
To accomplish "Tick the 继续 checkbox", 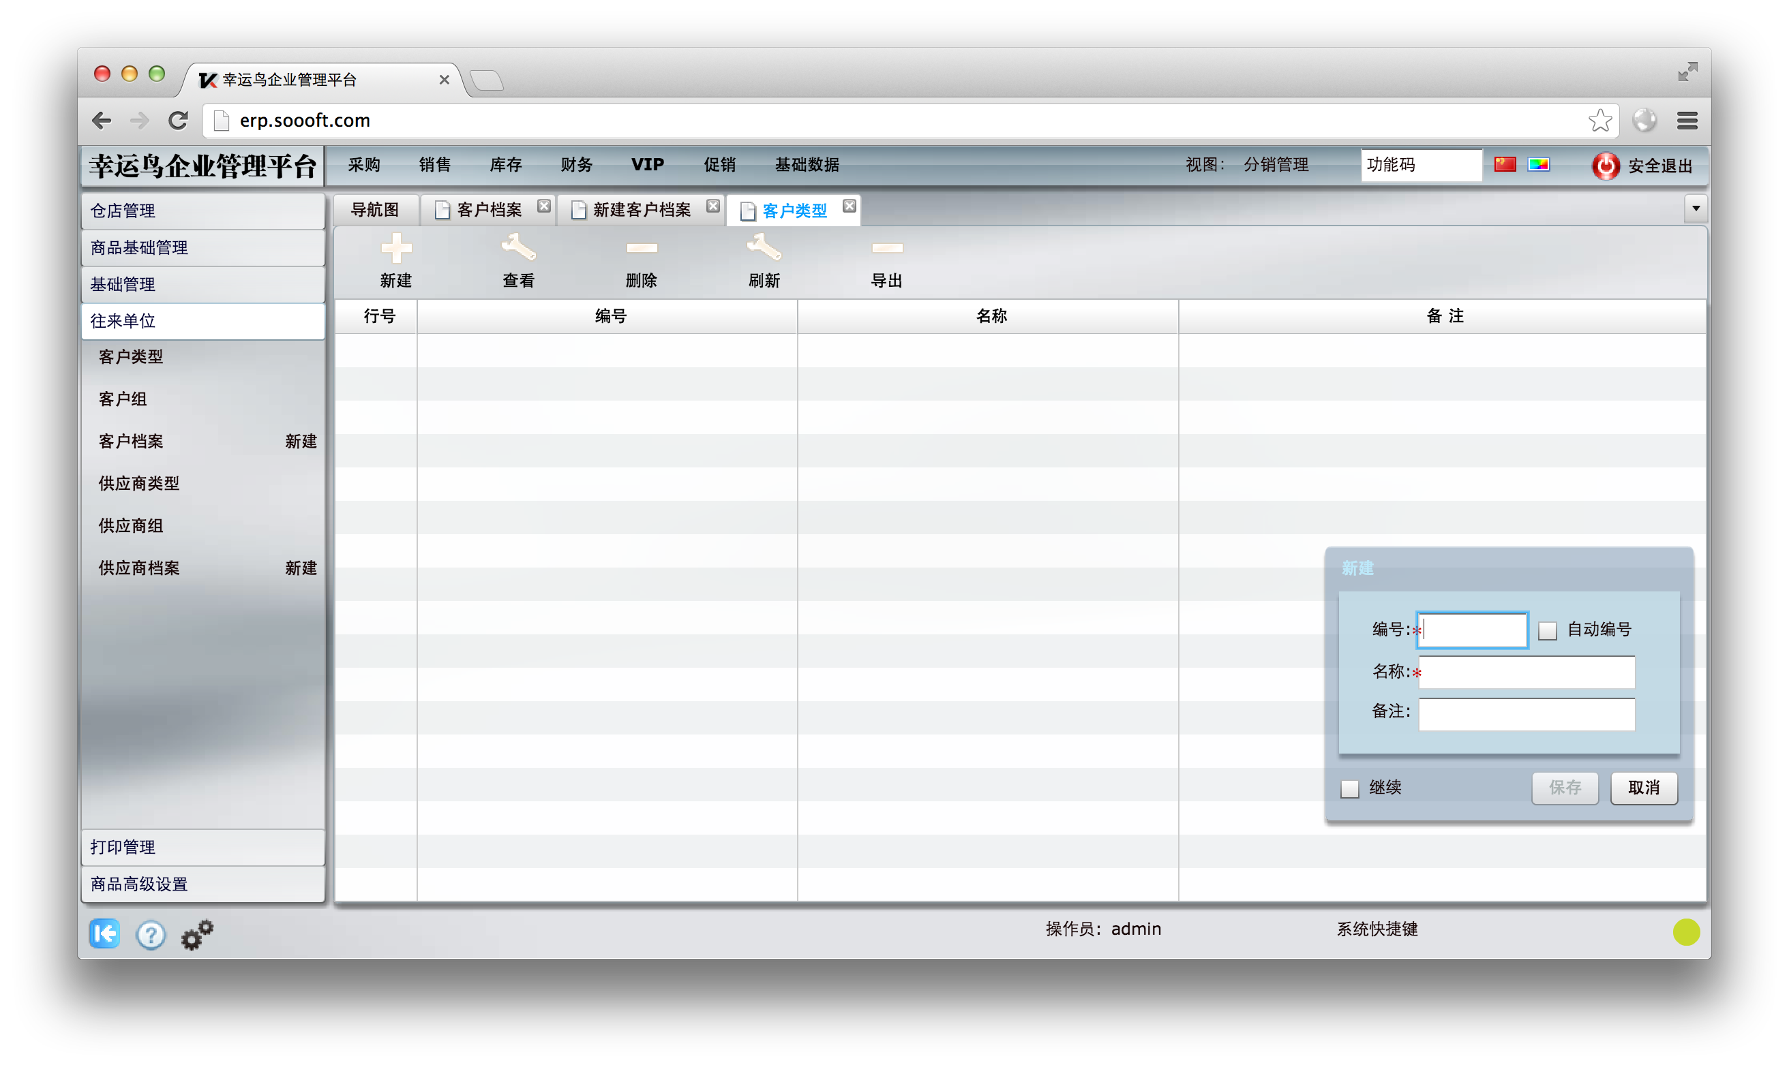I will click(x=1349, y=788).
